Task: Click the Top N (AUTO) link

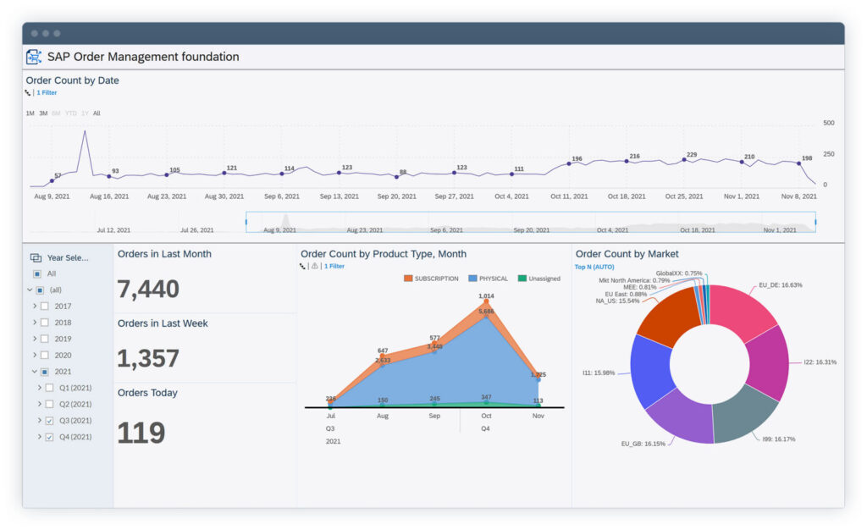Action: click(594, 267)
